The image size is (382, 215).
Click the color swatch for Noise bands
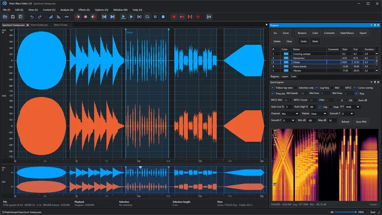(x=286, y=66)
